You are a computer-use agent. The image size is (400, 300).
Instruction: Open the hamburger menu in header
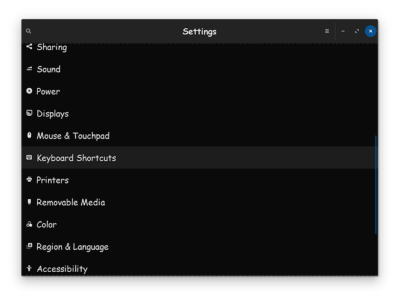point(327,31)
